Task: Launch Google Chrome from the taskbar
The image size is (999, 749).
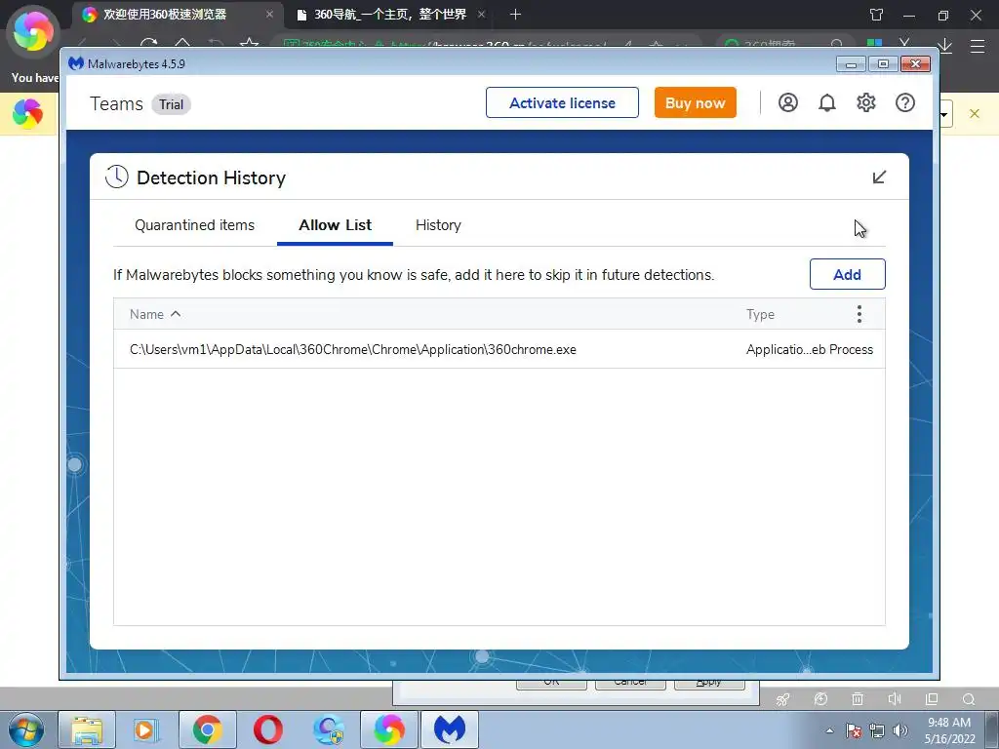Action: pyautogui.click(x=208, y=729)
